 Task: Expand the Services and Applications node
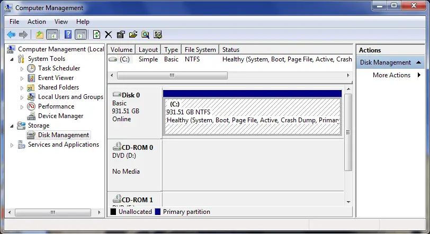[x=12, y=145]
